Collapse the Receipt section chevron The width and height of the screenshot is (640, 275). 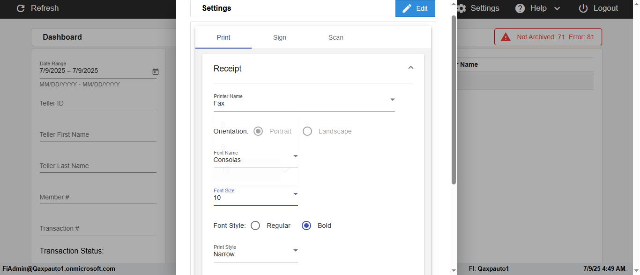pyautogui.click(x=411, y=68)
